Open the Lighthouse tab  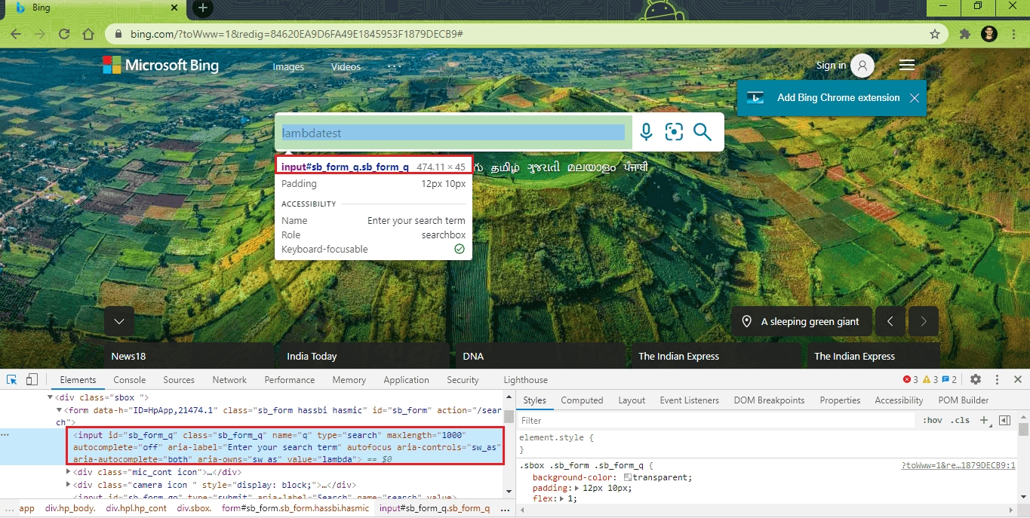(x=526, y=380)
